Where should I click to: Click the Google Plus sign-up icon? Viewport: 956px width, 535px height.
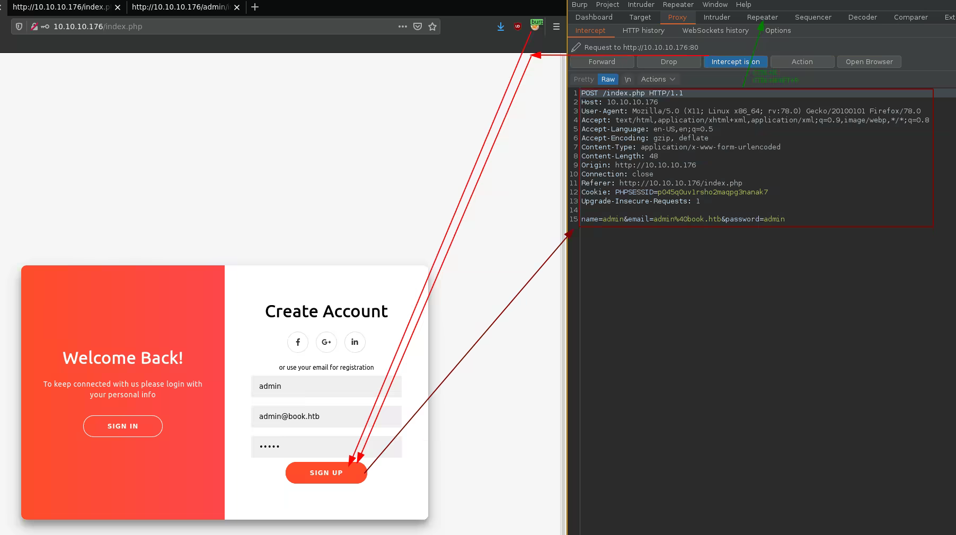coord(326,342)
